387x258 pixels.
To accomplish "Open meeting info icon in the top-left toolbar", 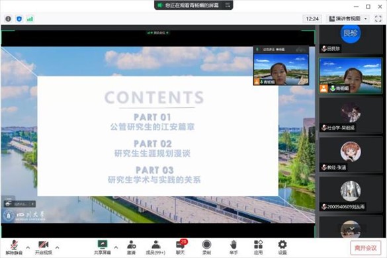I will (x=8, y=19).
